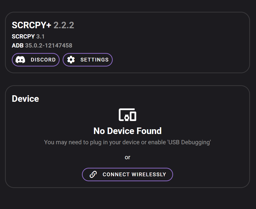The image size is (256, 209).
Task: Open Settings via its text label
Action: (x=94, y=60)
